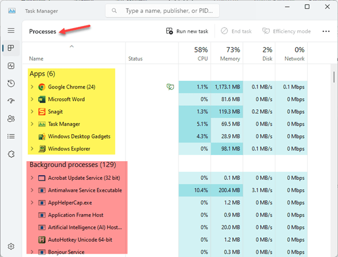The height and width of the screenshot is (257, 338).
Task: Click Snagit's 119.3 MB memory value
Action: pos(229,112)
